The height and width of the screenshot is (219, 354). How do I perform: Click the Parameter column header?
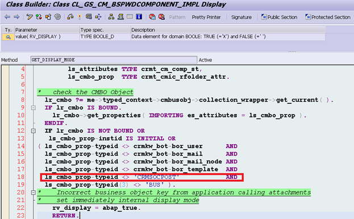47,30
